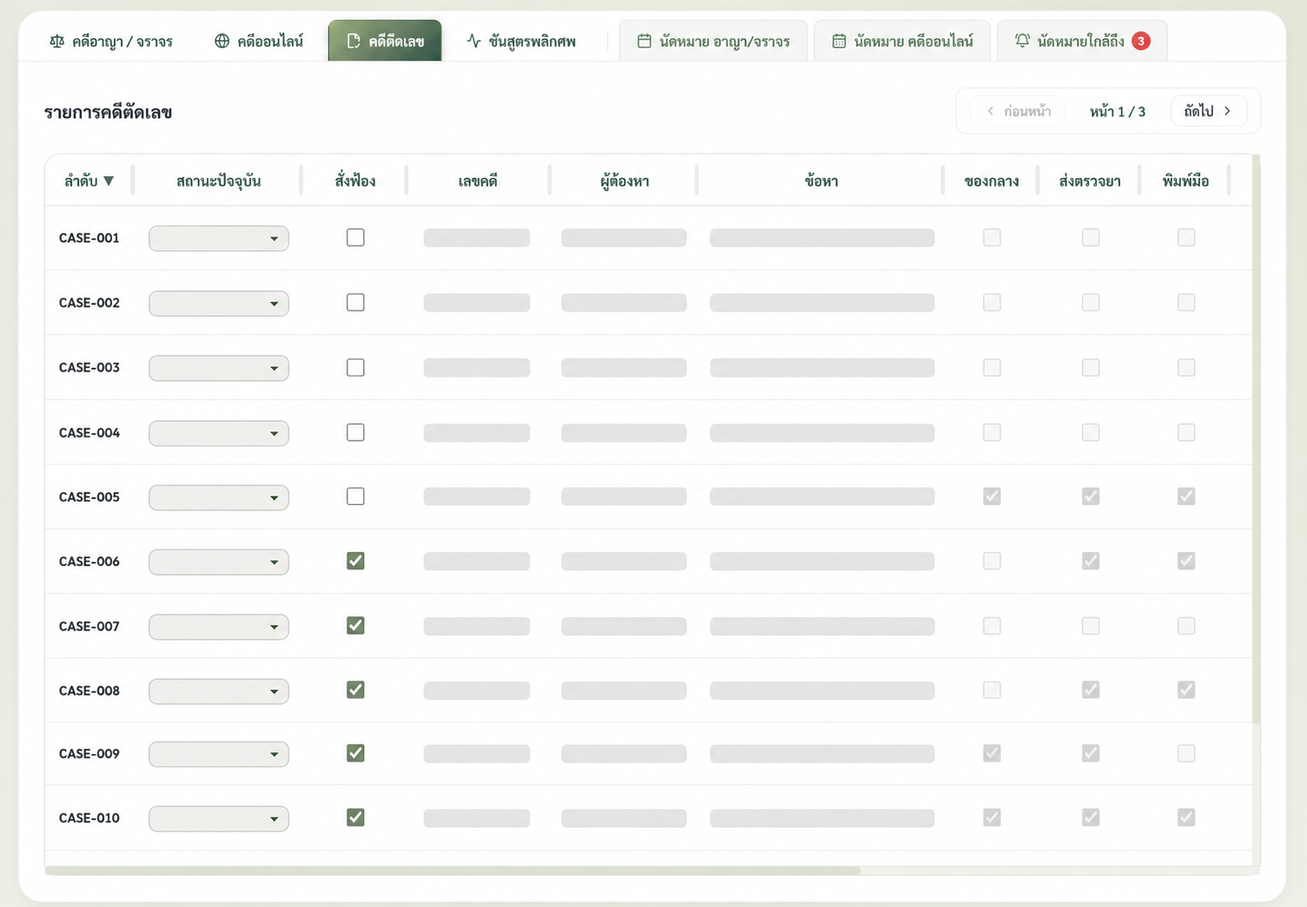This screenshot has height=907, width=1307.
Task: Toggle ของกลาง checkbox for CASE-009
Action: (x=992, y=753)
